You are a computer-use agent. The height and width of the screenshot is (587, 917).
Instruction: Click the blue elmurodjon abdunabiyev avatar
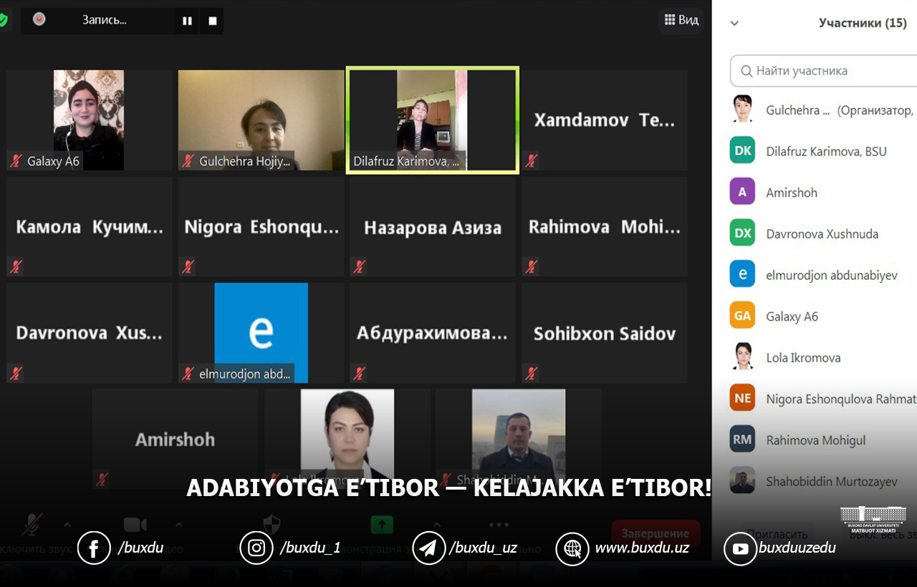pos(742,274)
